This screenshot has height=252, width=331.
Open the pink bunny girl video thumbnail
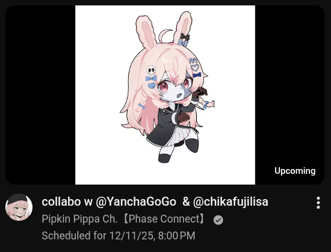point(165,95)
